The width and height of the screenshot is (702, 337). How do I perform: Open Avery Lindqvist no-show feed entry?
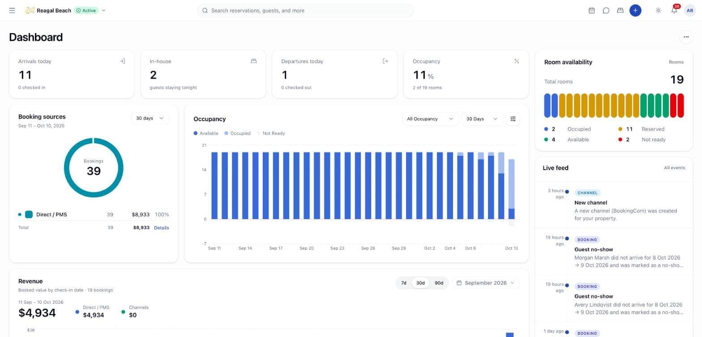614,299
